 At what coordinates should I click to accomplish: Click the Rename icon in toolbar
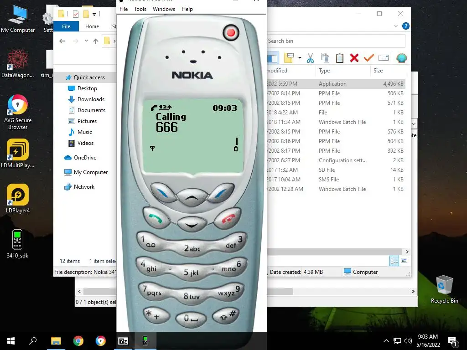click(x=383, y=58)
